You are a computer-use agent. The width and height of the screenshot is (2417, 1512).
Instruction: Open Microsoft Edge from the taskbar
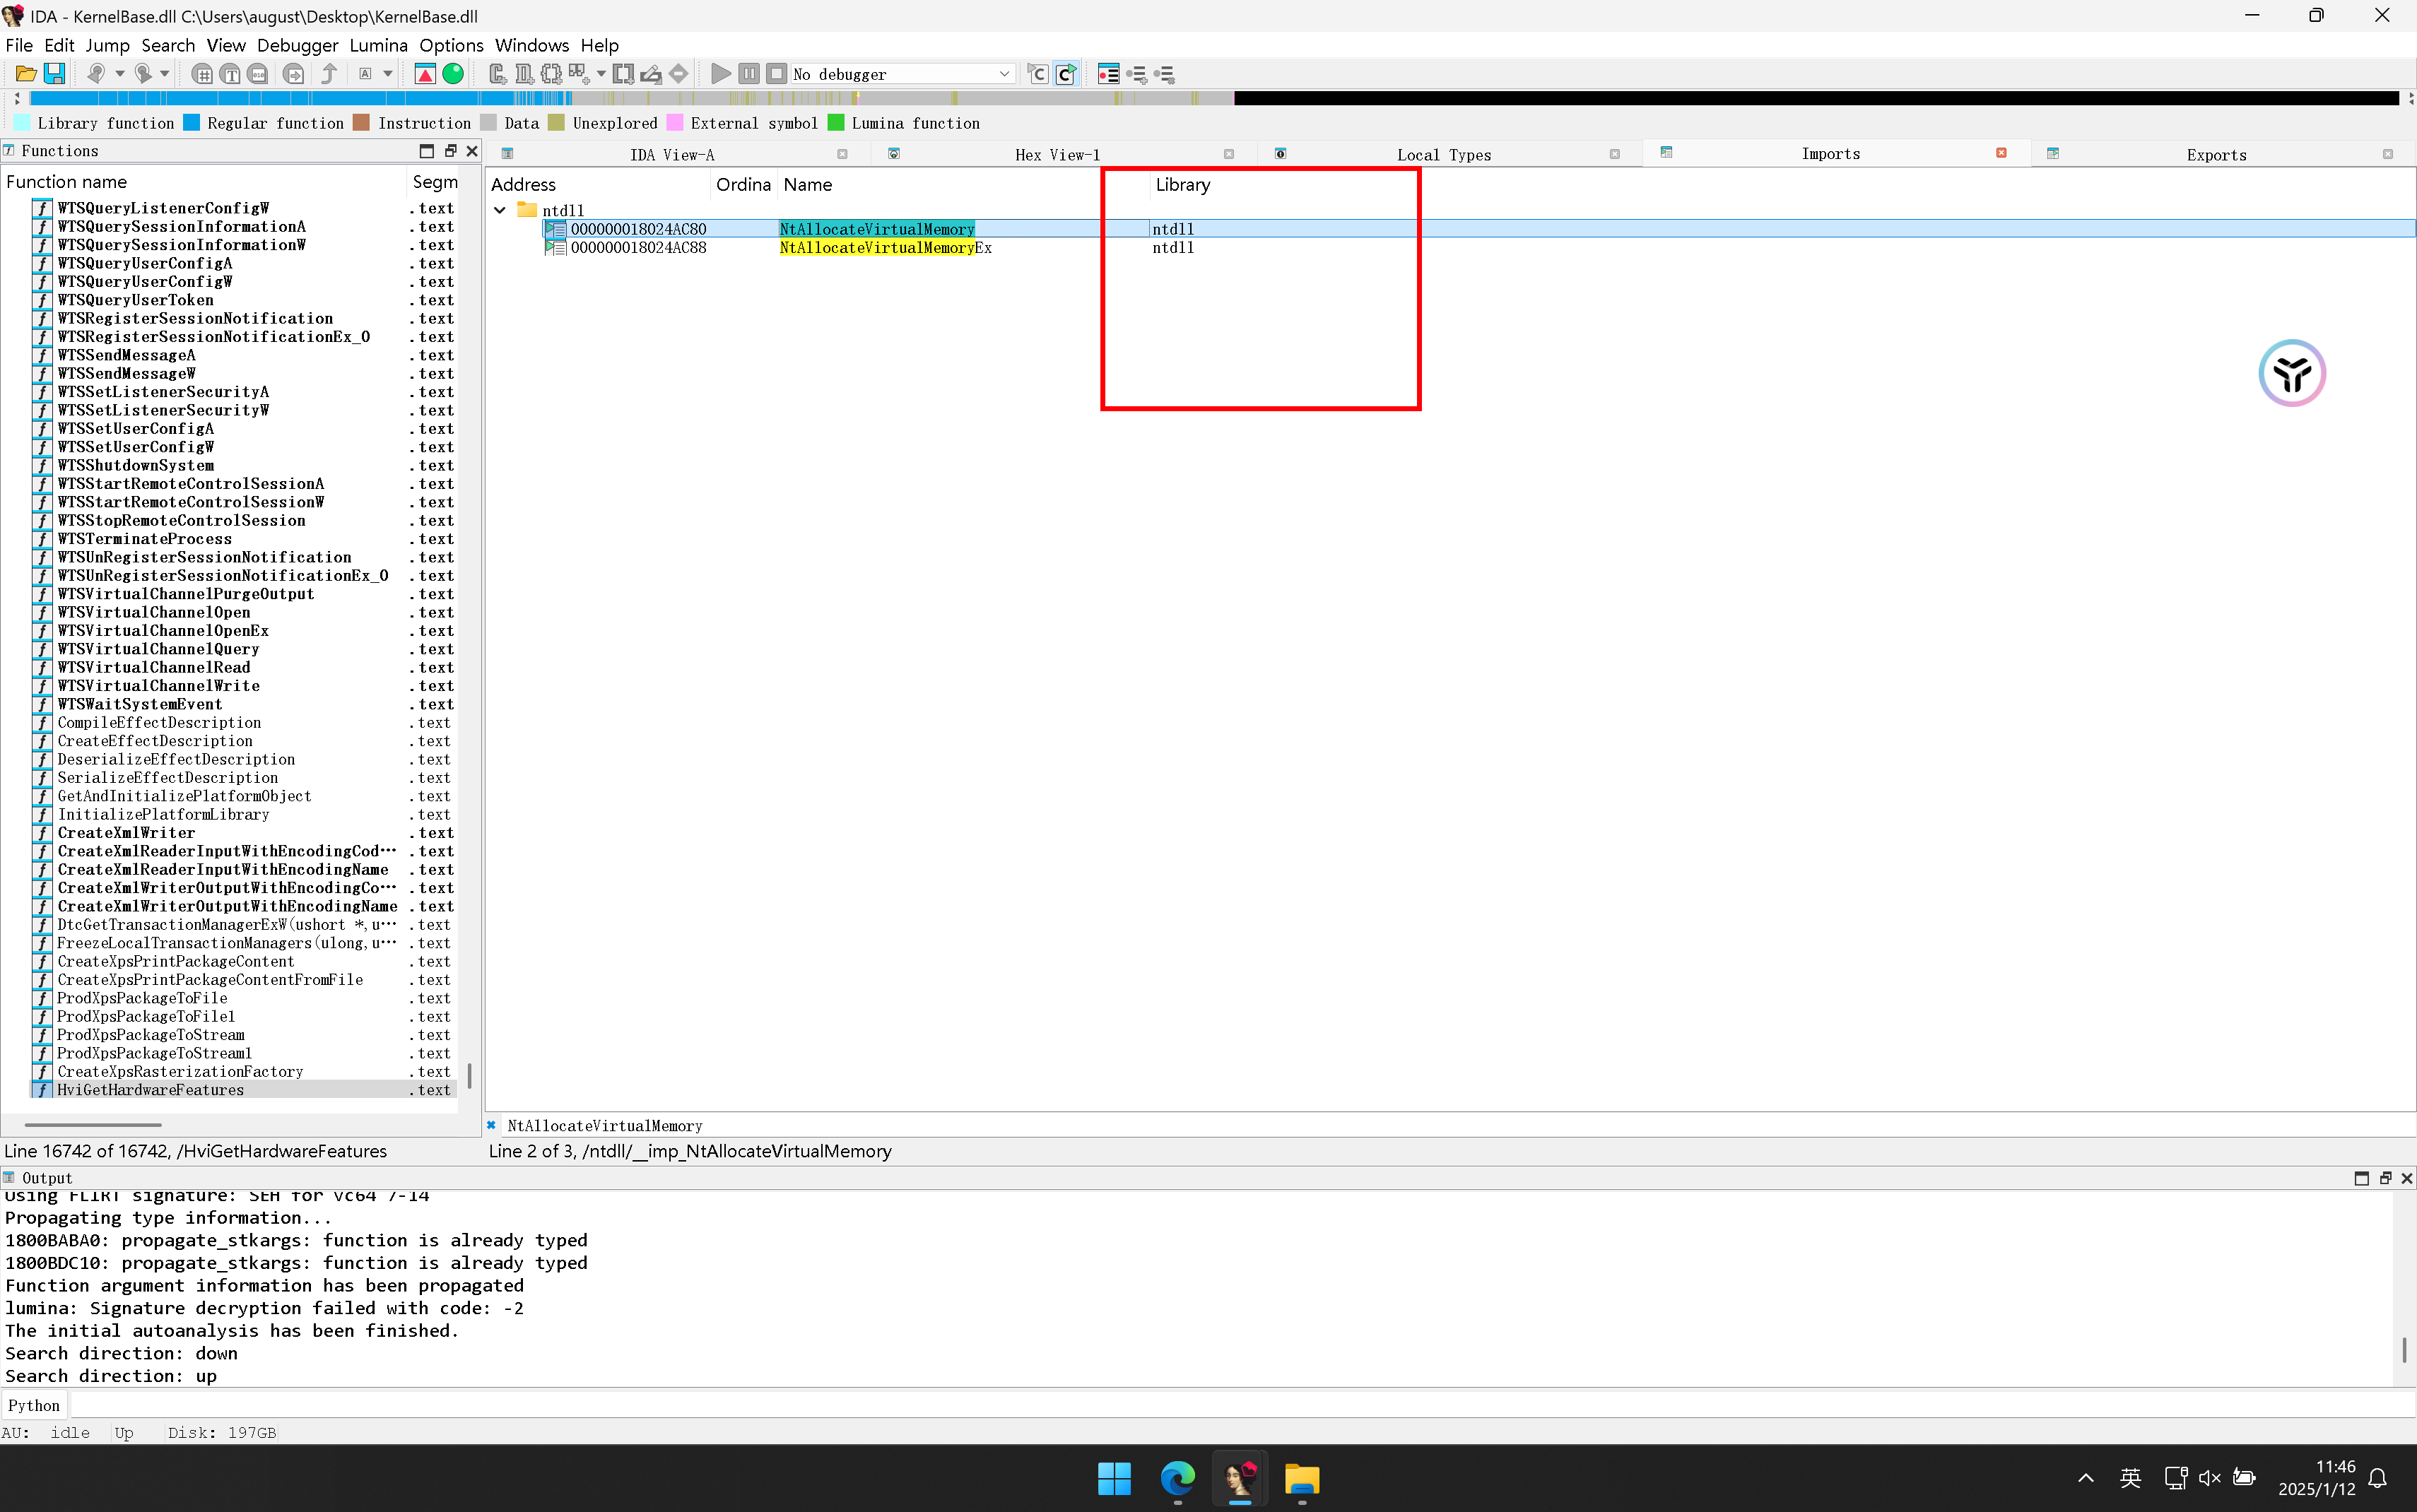click(x=1177, y=1478)
